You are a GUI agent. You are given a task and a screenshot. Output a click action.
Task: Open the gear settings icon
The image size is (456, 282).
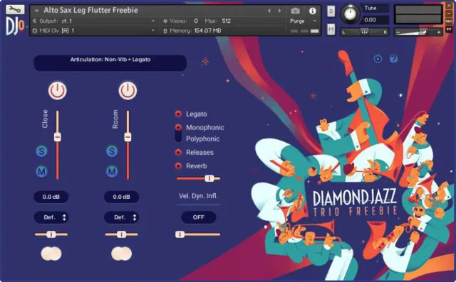[x=378, y=59]
